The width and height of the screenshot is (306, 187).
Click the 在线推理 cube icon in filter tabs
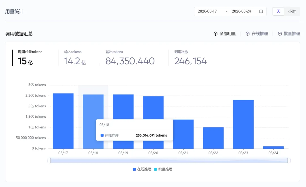247,34
